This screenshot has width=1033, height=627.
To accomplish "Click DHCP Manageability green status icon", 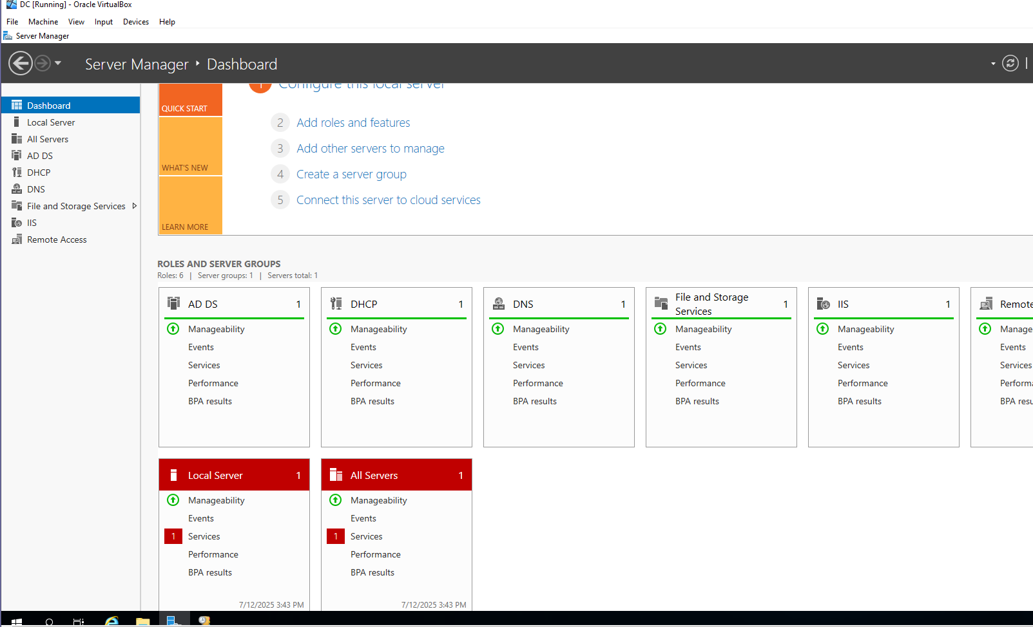I will pos(336,329).
